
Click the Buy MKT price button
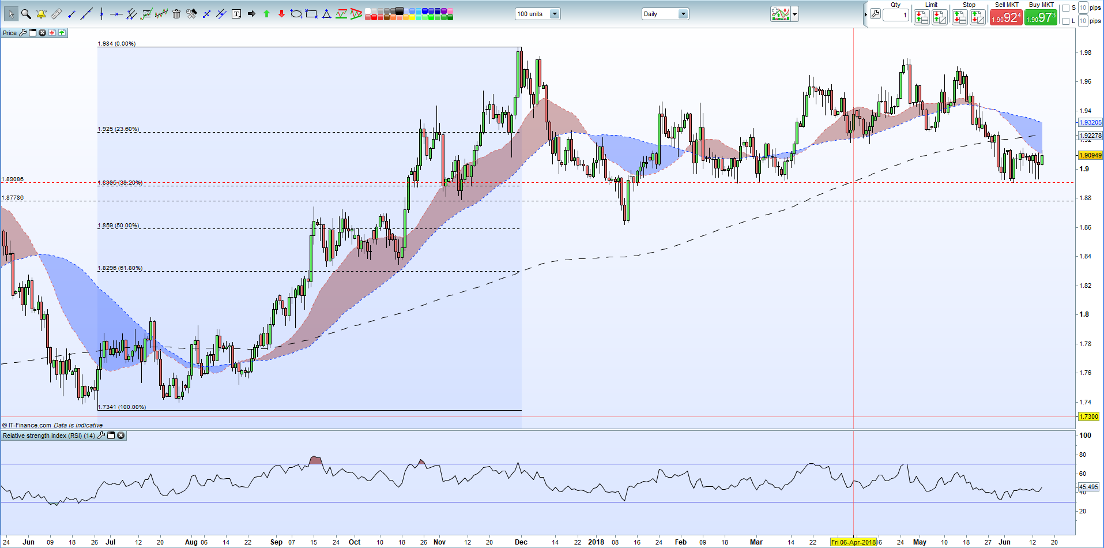[1041, 17]
